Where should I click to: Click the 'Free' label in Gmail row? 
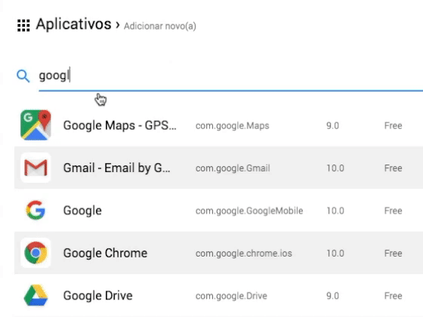tap(393, 168)
